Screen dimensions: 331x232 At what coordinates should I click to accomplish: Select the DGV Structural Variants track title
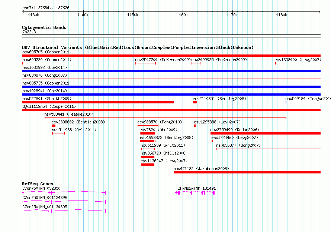[138, 47]
